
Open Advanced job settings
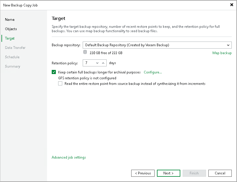click(x=69, y=157)
